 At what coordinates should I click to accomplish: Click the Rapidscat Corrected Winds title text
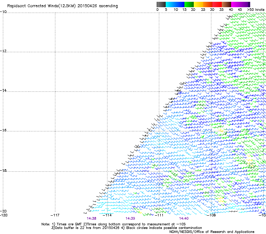63,6
